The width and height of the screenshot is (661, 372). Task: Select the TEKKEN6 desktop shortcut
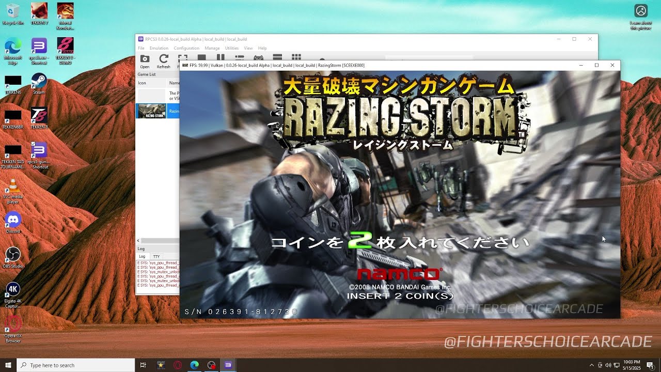pos(13,85)
